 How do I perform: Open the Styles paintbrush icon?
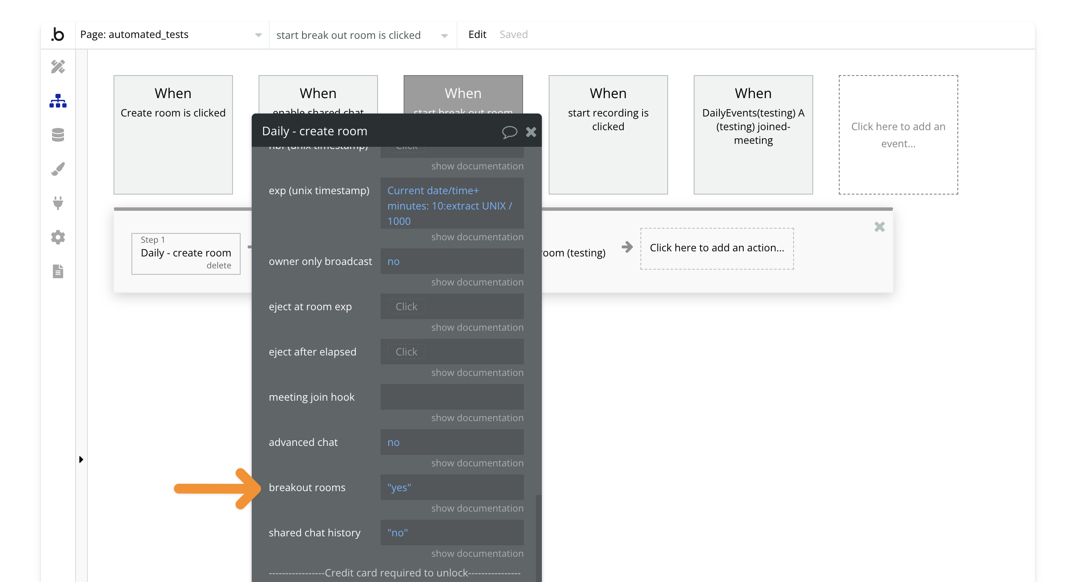[58, 169]
